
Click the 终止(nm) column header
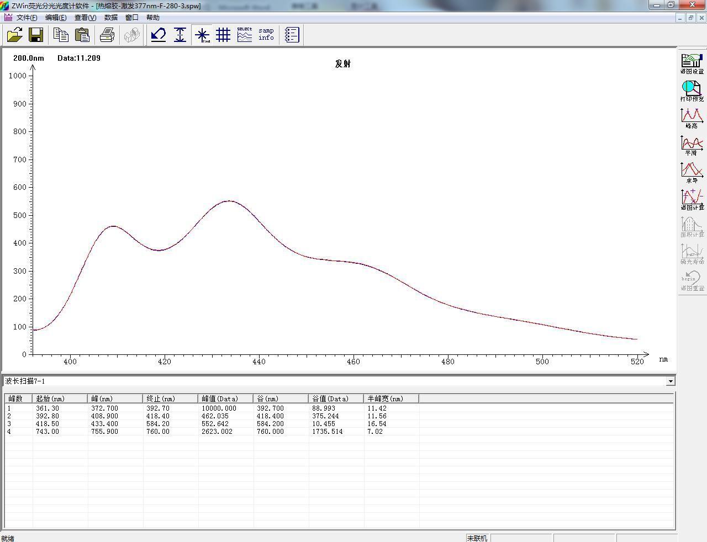pos(171,398)
